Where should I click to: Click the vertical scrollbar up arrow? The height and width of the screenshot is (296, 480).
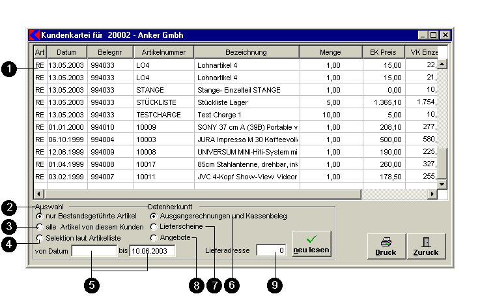(442, 64)
